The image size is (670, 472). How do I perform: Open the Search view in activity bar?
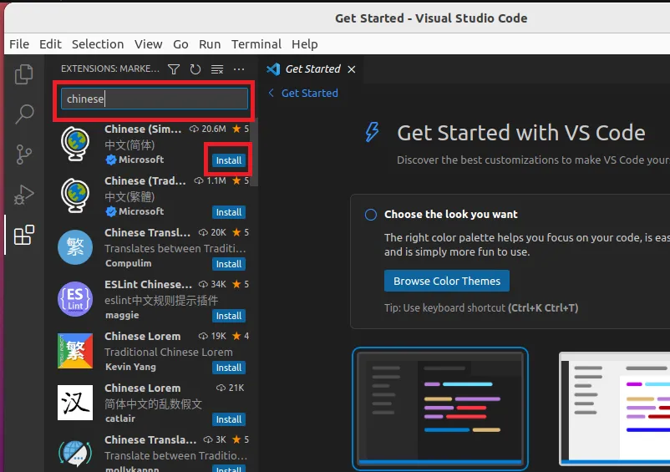[x=24, y=114]
